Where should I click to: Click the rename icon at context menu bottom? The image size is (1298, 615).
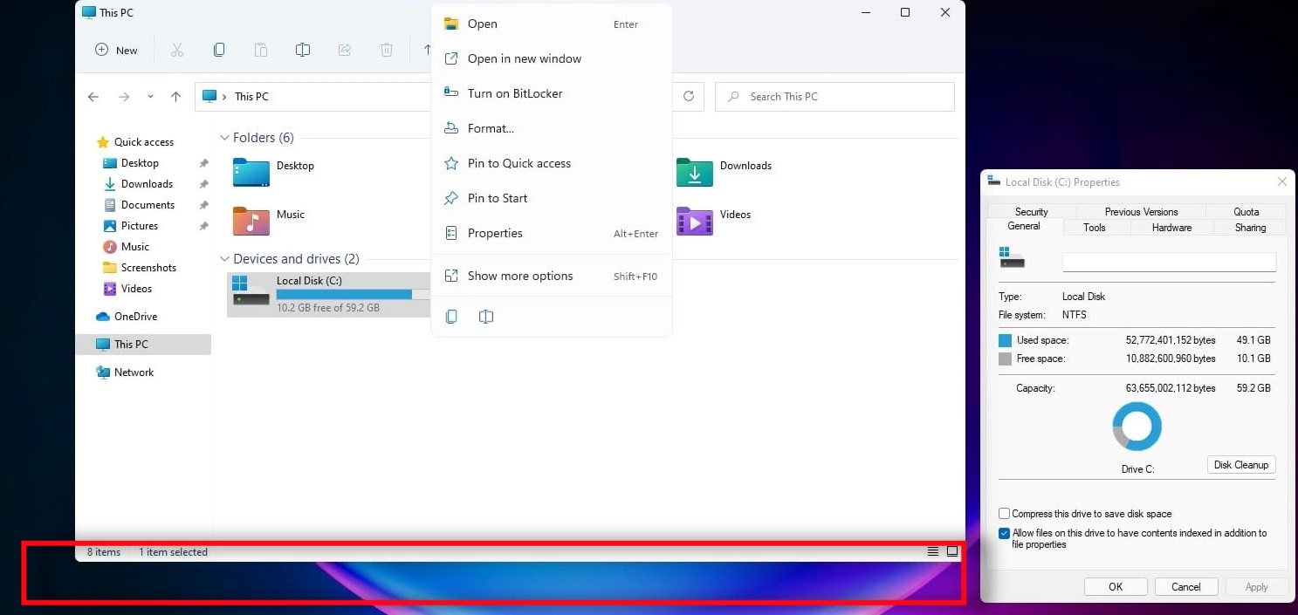click(x=486, y=317)
